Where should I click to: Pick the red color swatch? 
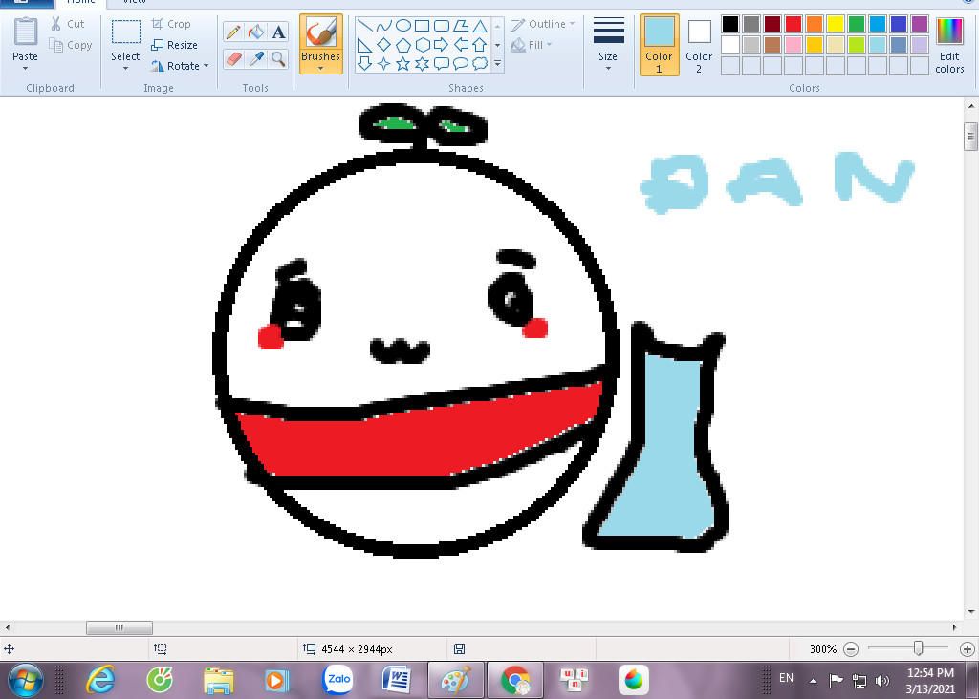(794, 24)
